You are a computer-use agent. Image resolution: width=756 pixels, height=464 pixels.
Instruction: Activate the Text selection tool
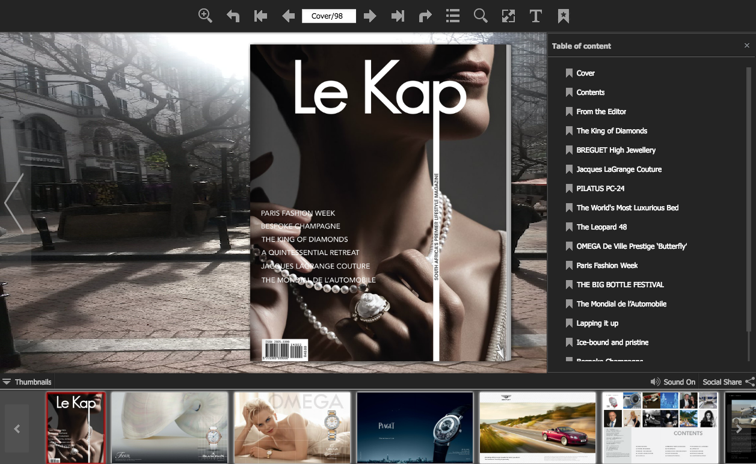(535, 16)
